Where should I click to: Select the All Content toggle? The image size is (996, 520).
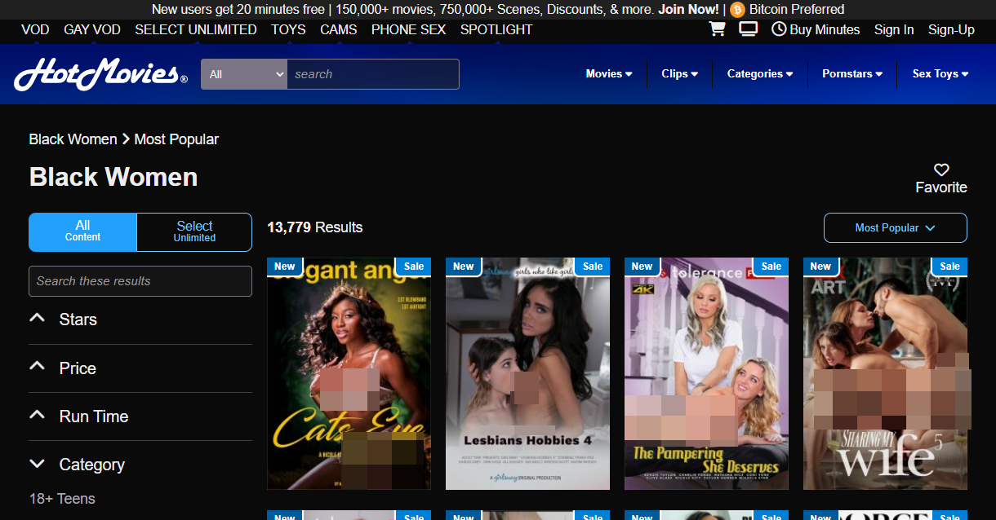pyautogui.click(x=82, y=232)
